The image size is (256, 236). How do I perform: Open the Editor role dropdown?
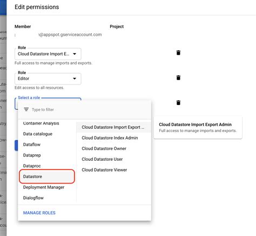click(x=48, y=78)
